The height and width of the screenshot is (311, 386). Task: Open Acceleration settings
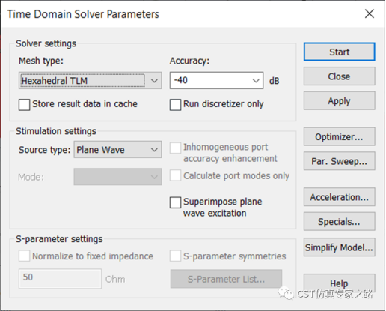[x=339, y=197]
